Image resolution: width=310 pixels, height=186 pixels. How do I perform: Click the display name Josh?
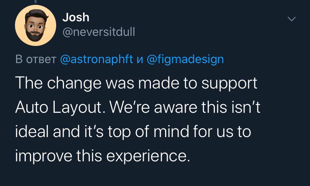[76, 17]
